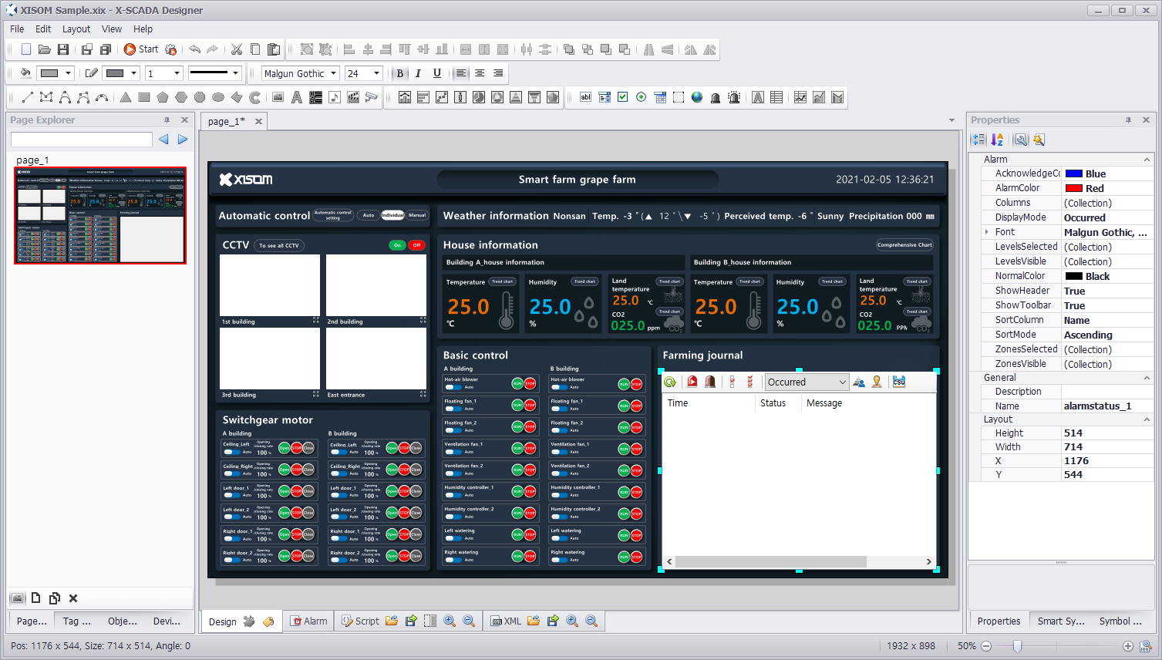Collapse the Alarm property category
Viewport: 1162px width, 660px height.
tap(1147, 160)
